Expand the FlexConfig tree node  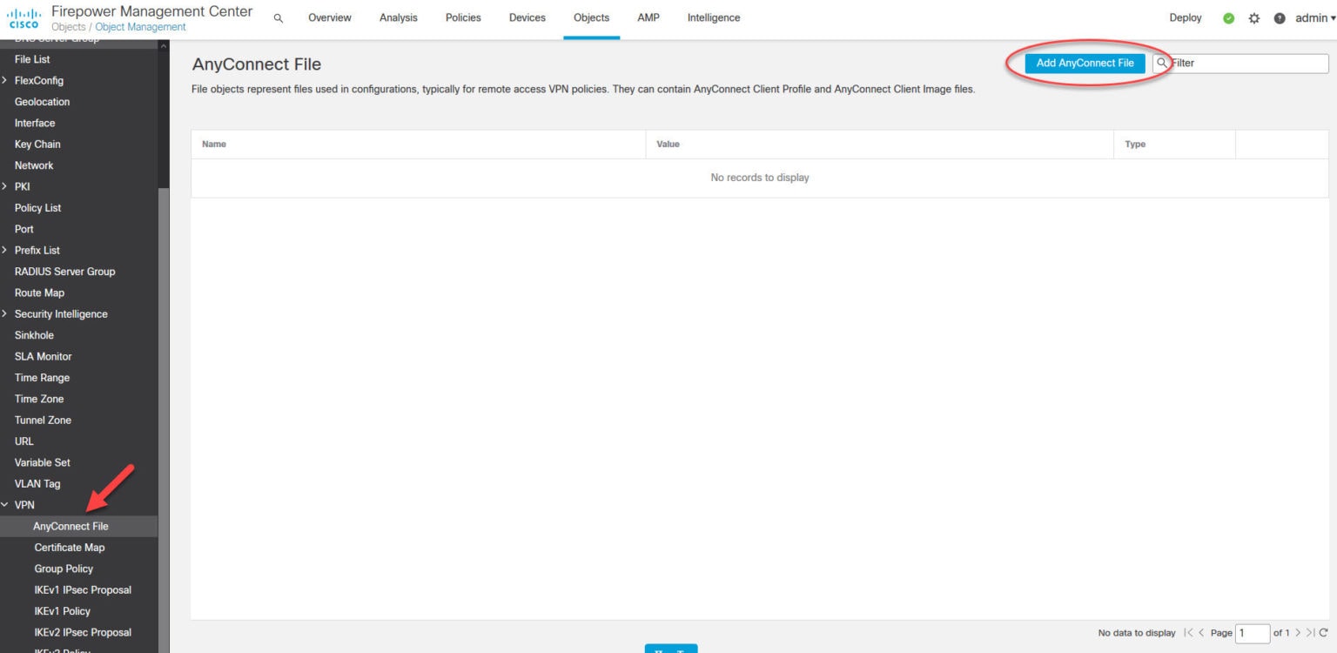(5, 80)
